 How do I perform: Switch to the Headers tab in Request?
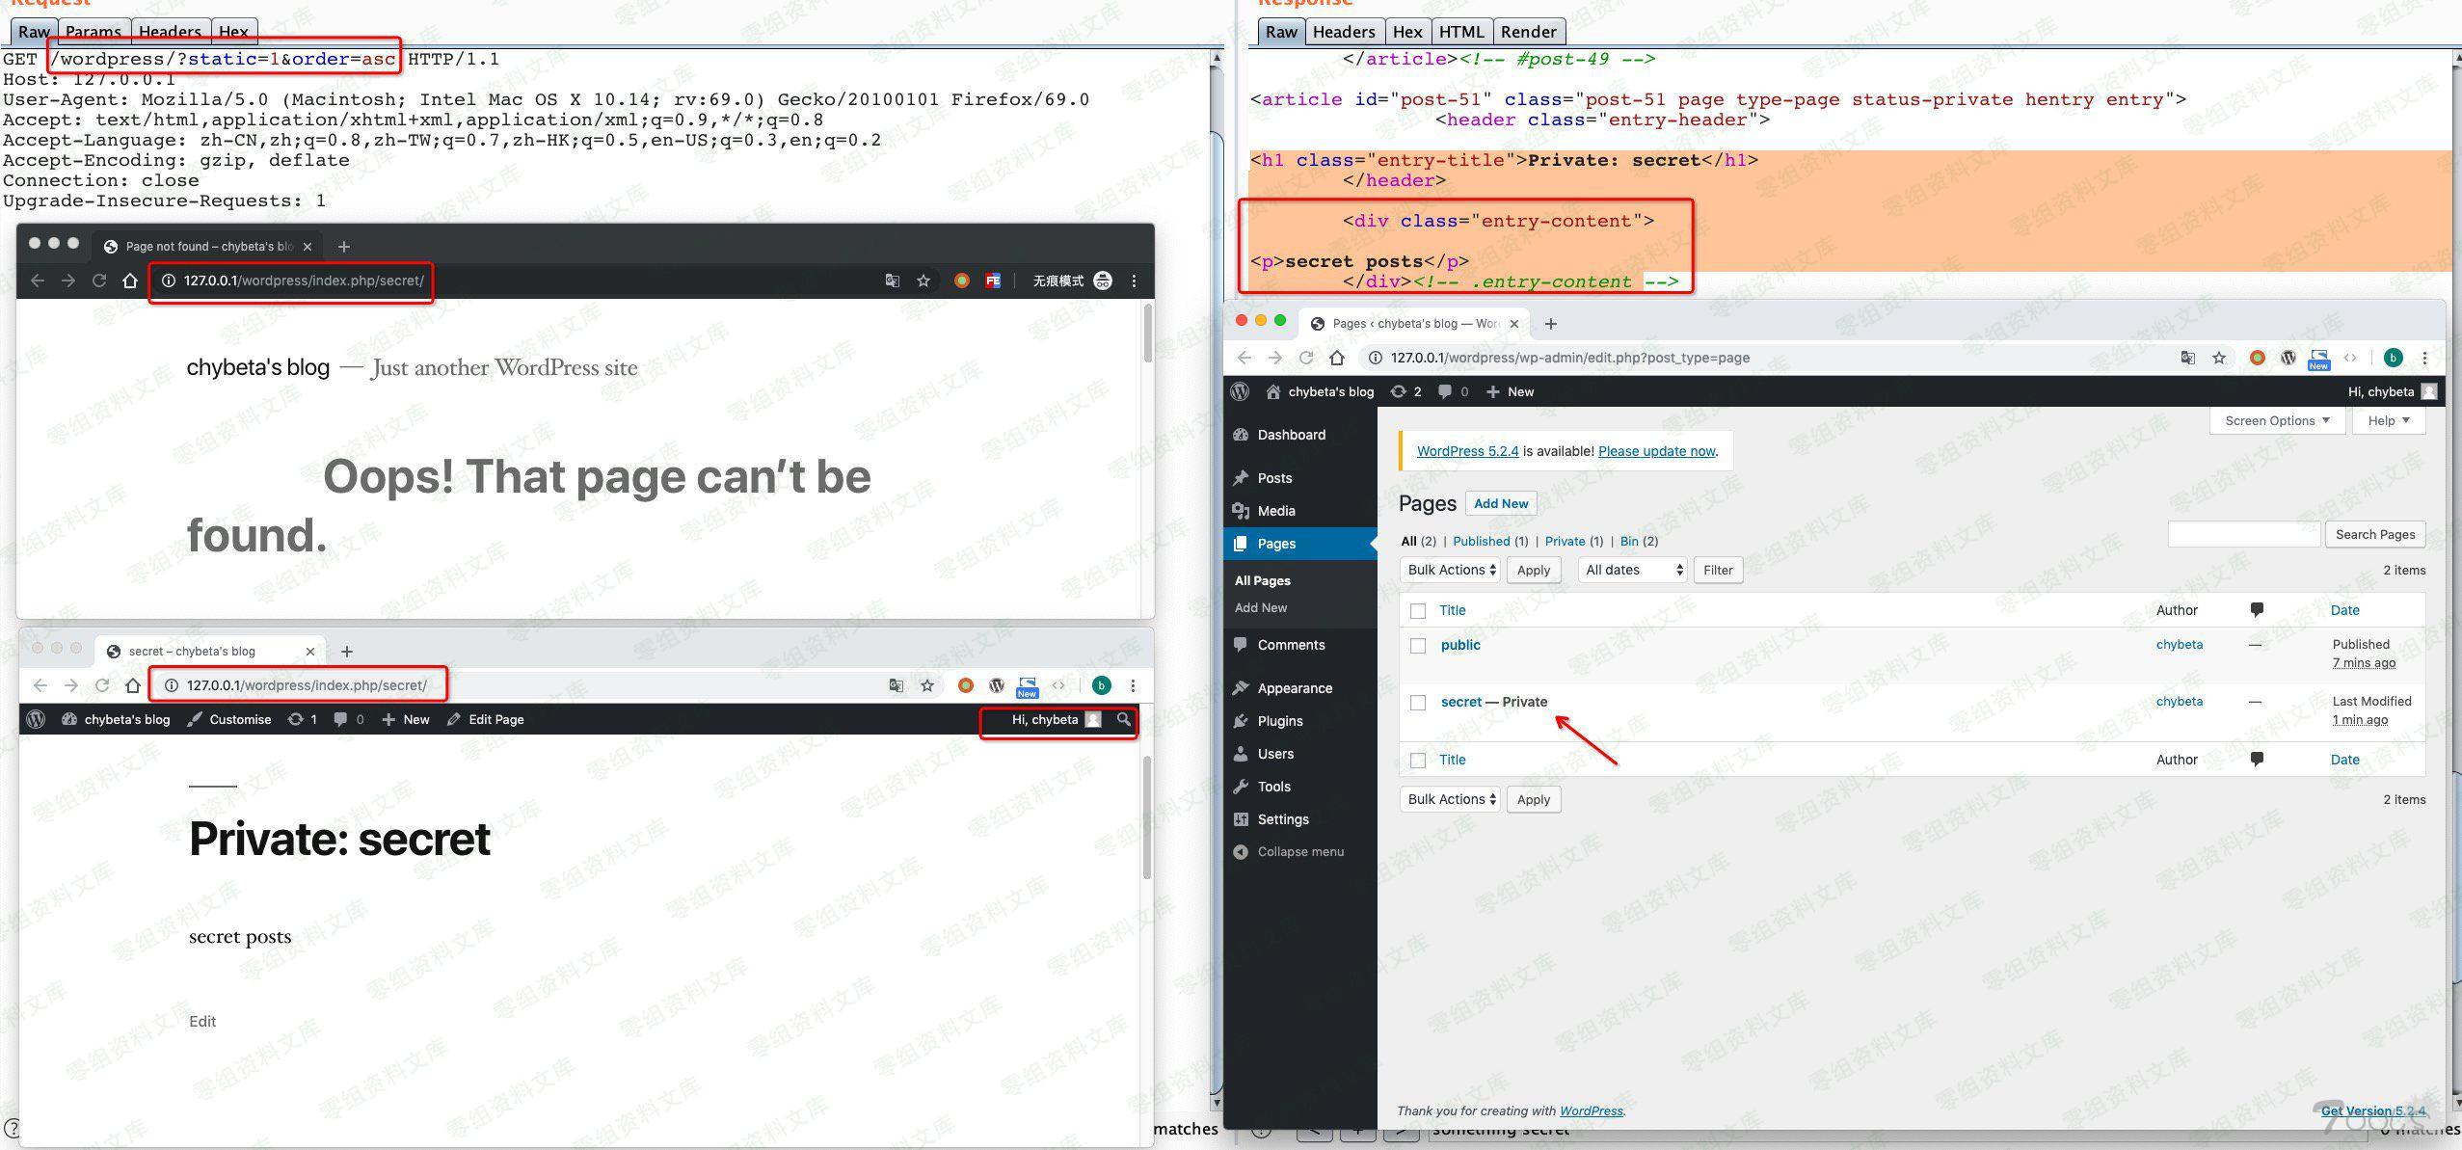[170, 32]
